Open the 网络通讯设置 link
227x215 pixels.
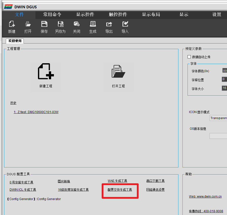[155, 190]
